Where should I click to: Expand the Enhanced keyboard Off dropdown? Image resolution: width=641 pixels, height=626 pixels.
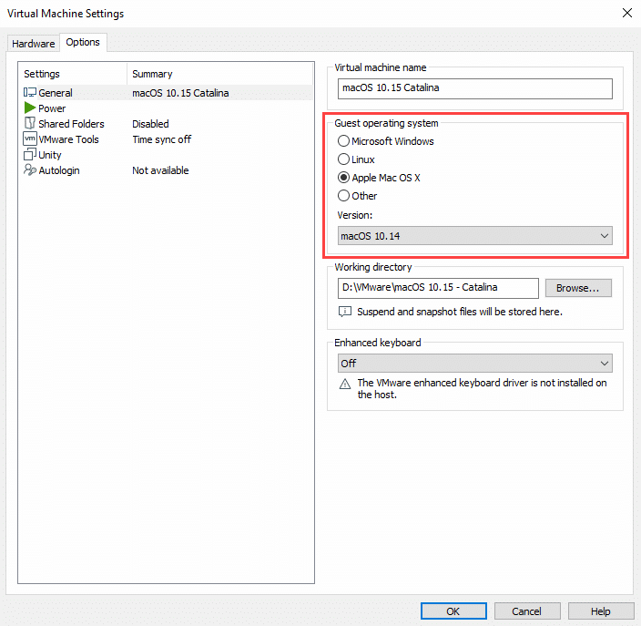473,363
